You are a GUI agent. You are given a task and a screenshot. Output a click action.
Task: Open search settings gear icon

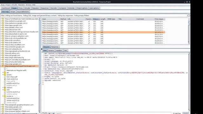click(x=46, y=113)
